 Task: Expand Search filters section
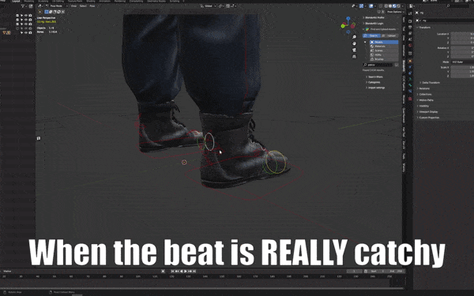[374, 77]
